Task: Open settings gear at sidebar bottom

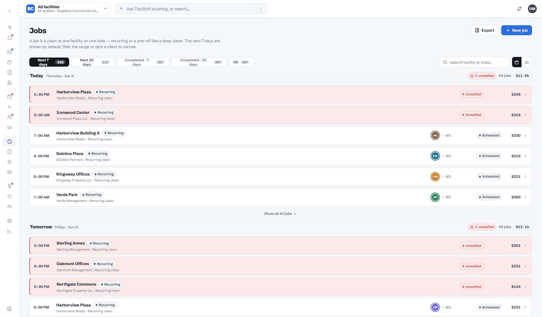Action: pos(9,309)
